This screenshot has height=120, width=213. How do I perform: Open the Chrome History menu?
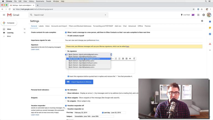pyautogui.click(x=31, y=1)
